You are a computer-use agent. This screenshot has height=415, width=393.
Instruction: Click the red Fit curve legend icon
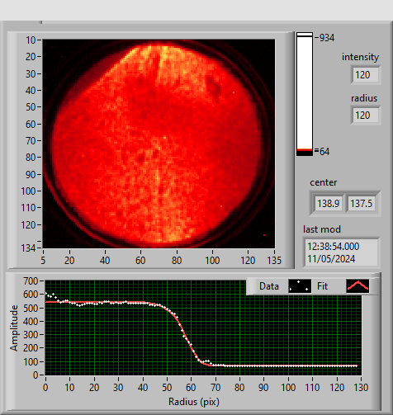(x=357, y=286)
